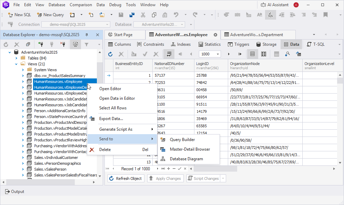Collapse the AdventureWorks2025 database node
The image size is (344, 205).
pos(10,52)
